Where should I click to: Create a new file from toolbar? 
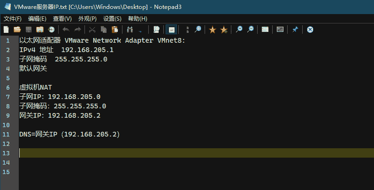pos(7,30)
